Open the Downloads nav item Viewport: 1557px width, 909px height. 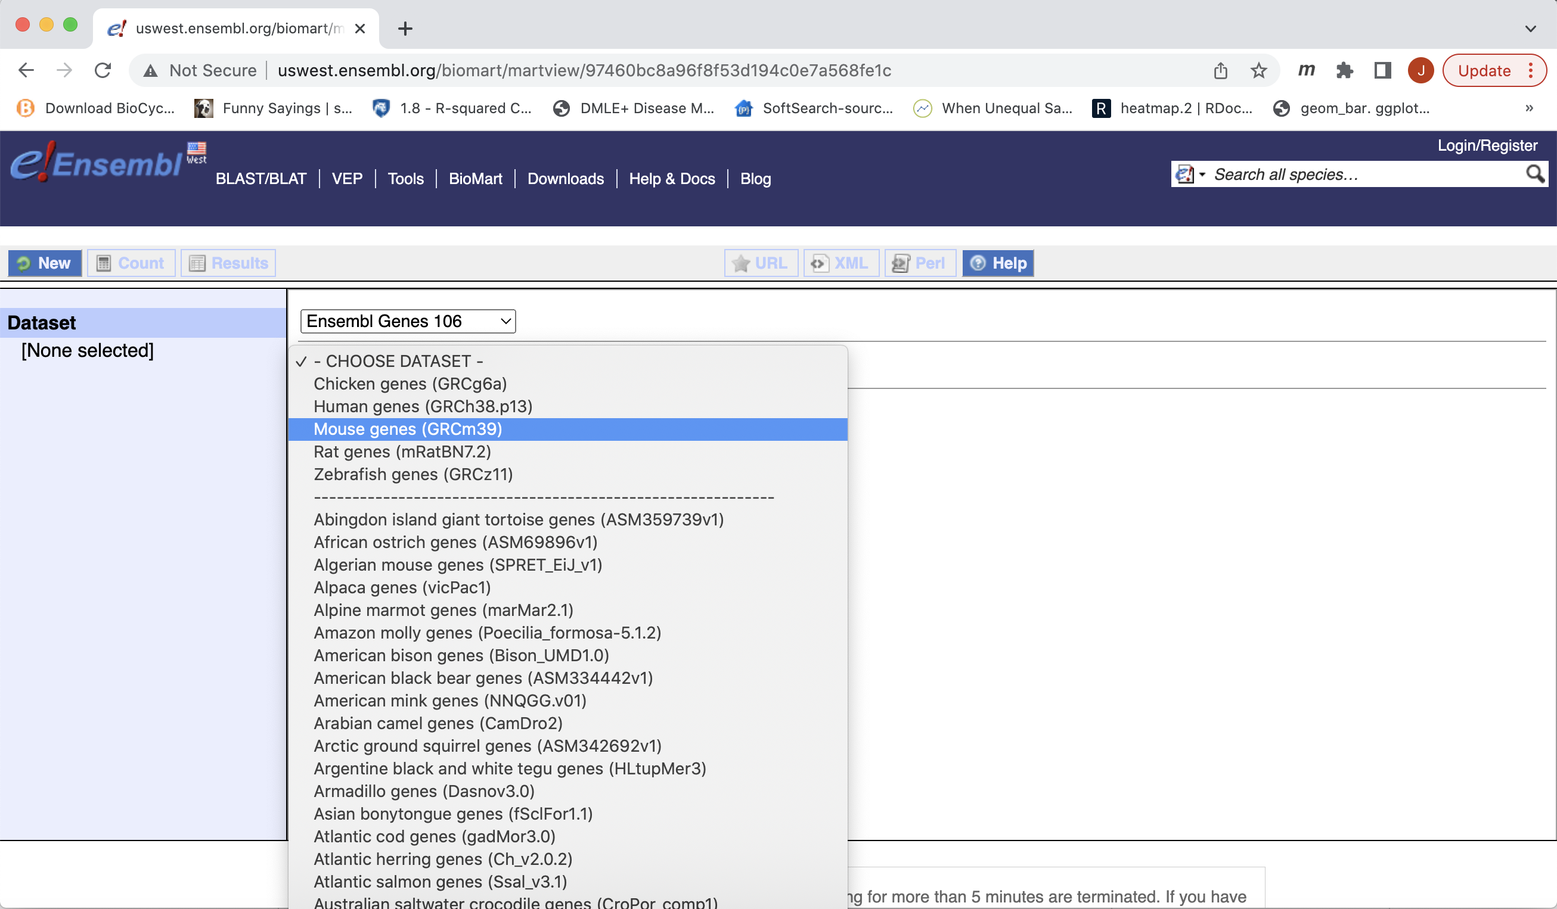565,179
